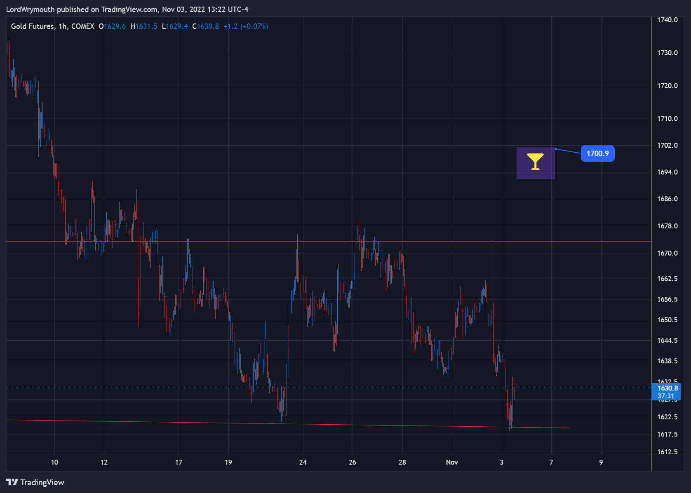Image resolution: width=691 pixels, height=493 pixels.
Task: Click the low value L1629.4
Action: pyautogui.click(x=175, y=26)
